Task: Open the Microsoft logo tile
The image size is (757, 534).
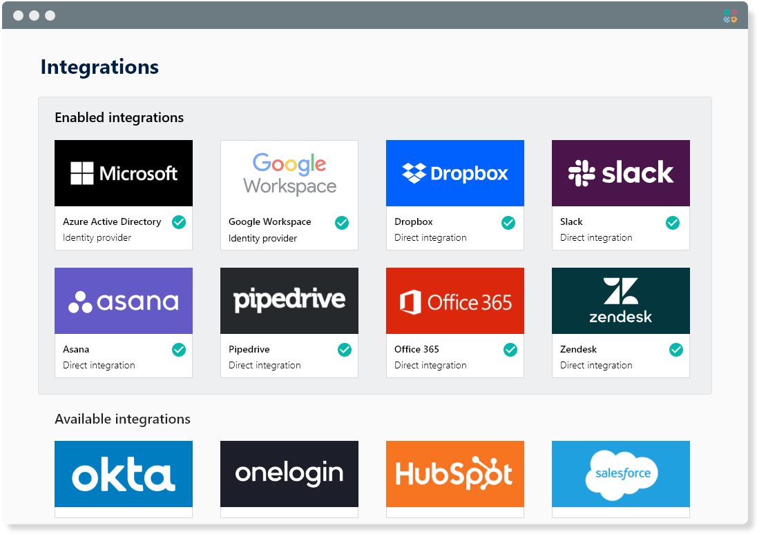Action: coord(124,173)
